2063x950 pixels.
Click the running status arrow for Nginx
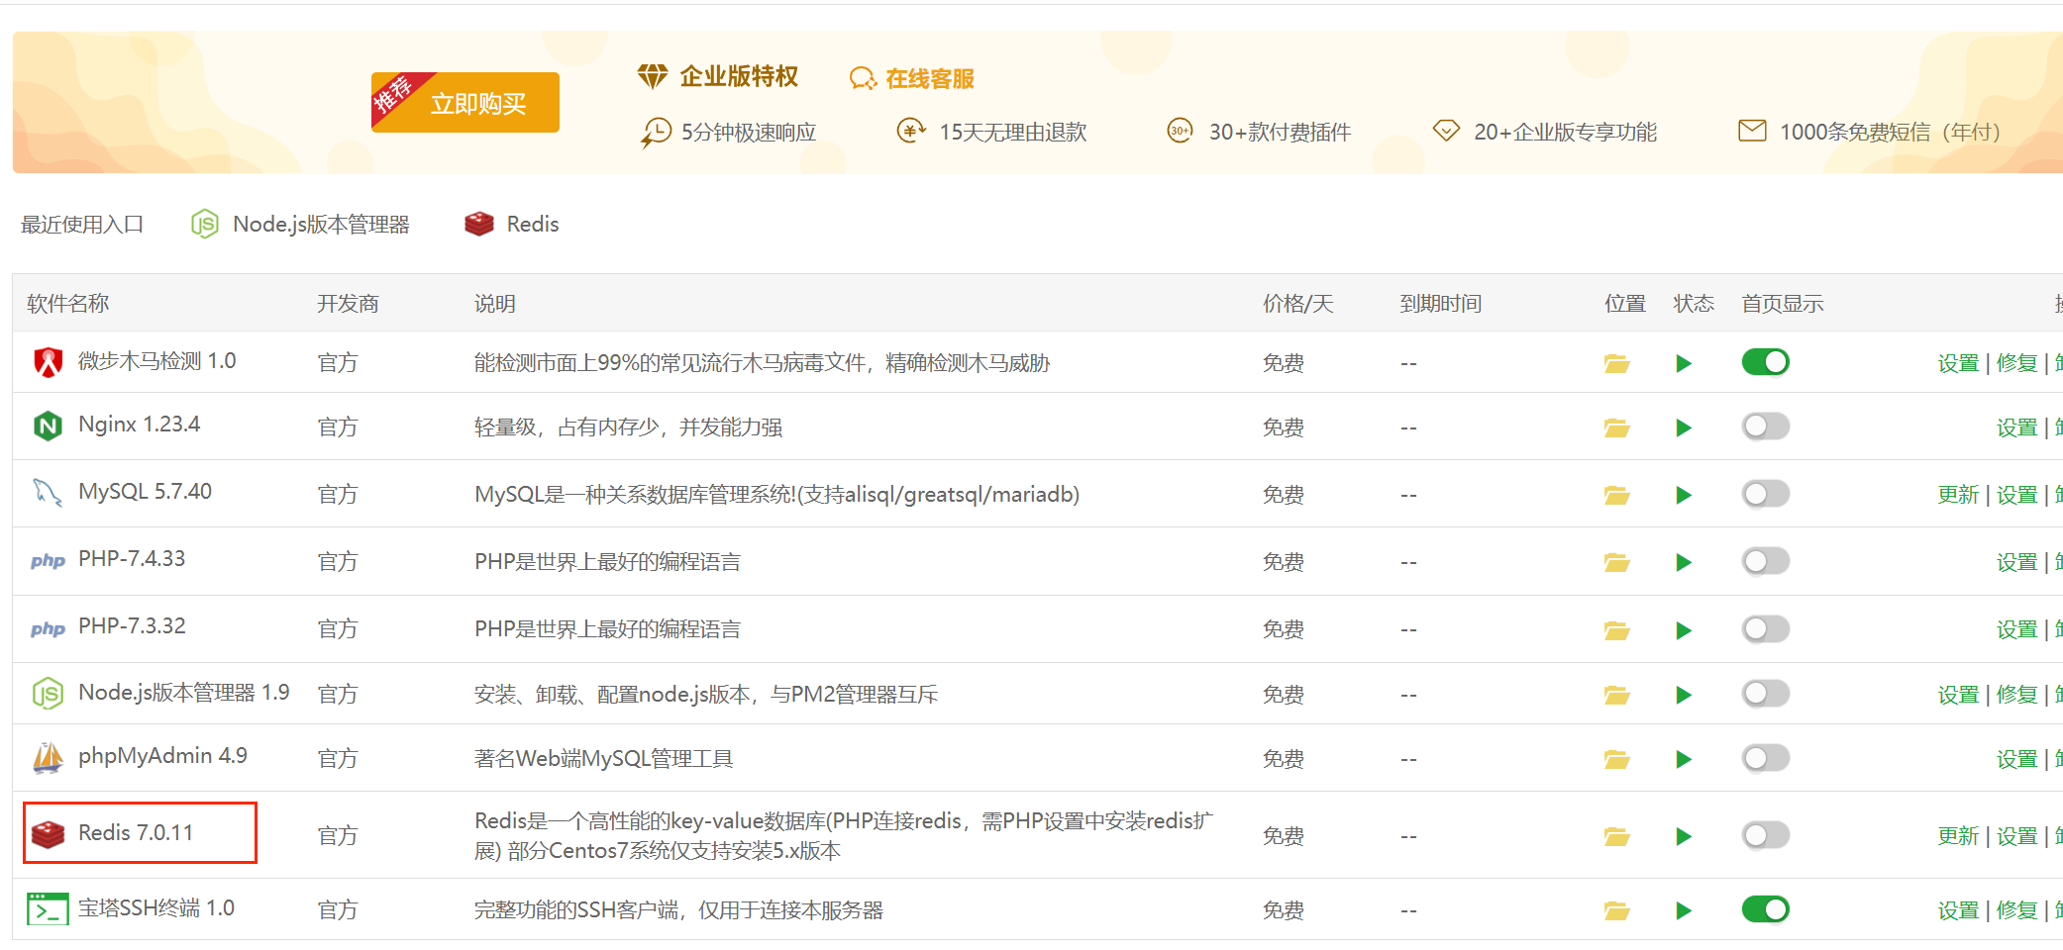coord(1683,427)
